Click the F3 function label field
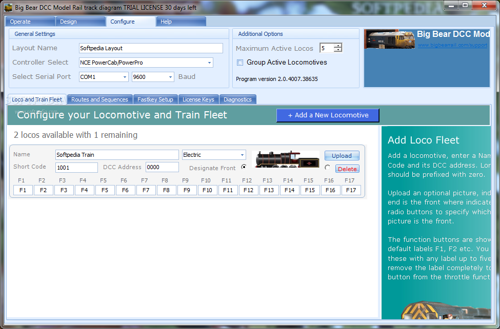 point(64,190)
